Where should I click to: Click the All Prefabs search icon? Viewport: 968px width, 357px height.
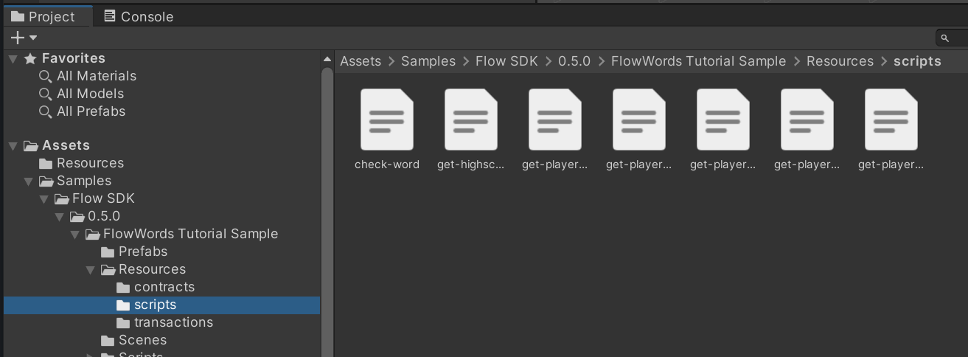point(46,111)
